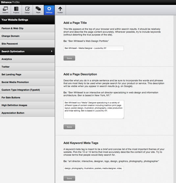This screenshot has width=176, height=183.
Task: Open High Definition Images settings
Action: pos(27,105)
